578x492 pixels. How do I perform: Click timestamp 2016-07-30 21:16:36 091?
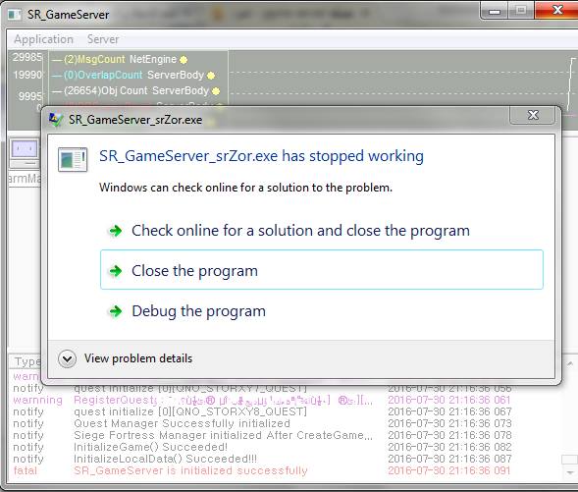449,470
